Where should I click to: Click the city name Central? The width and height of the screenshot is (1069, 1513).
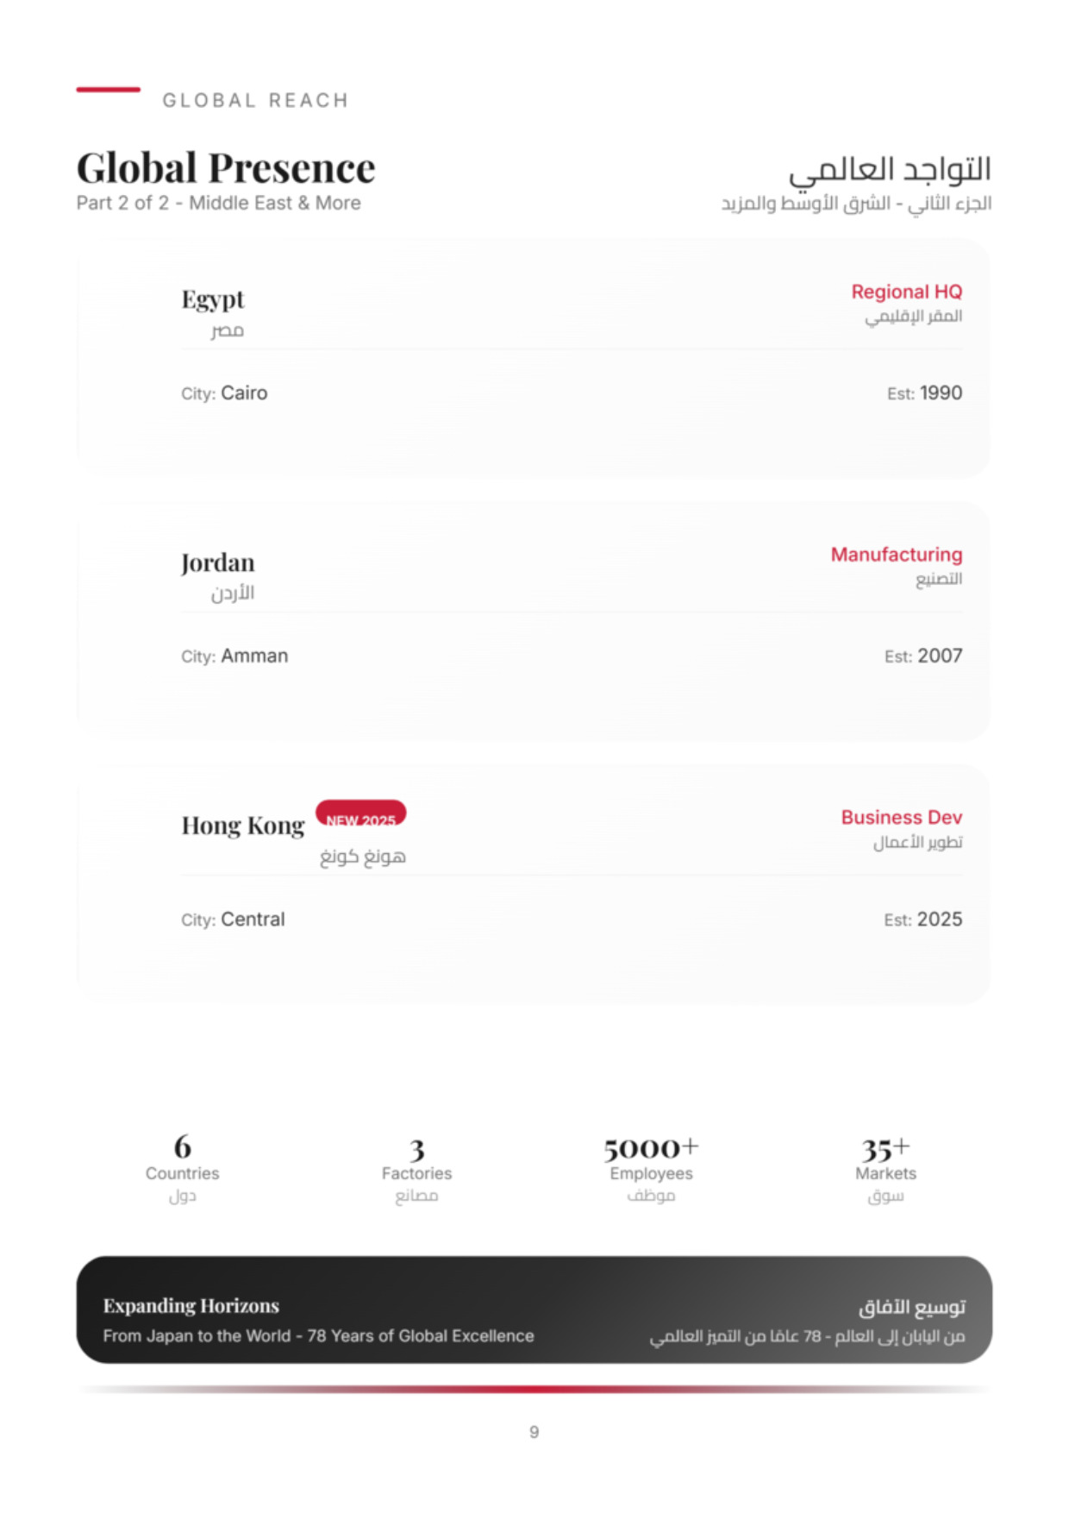pos(253,920)
